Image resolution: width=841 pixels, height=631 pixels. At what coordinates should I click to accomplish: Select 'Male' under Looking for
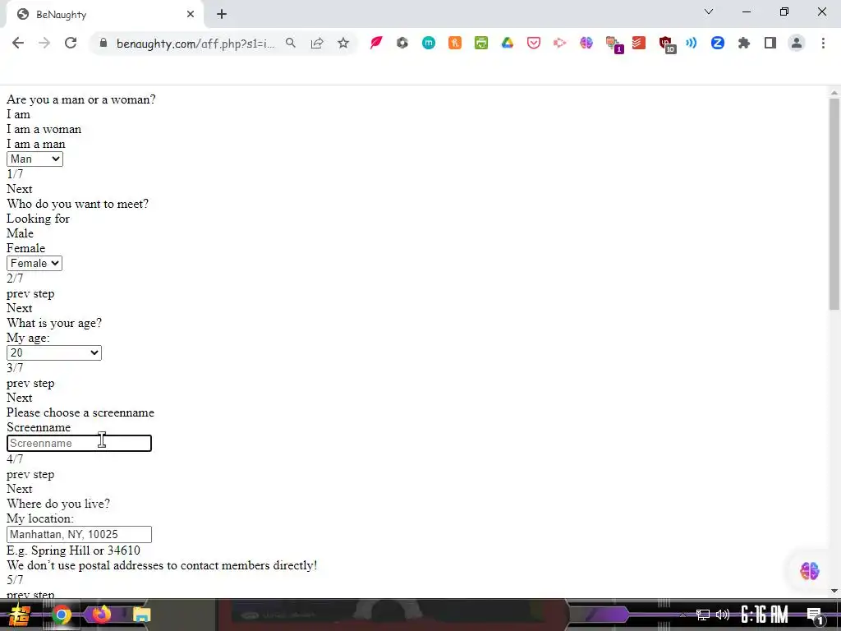20,233
